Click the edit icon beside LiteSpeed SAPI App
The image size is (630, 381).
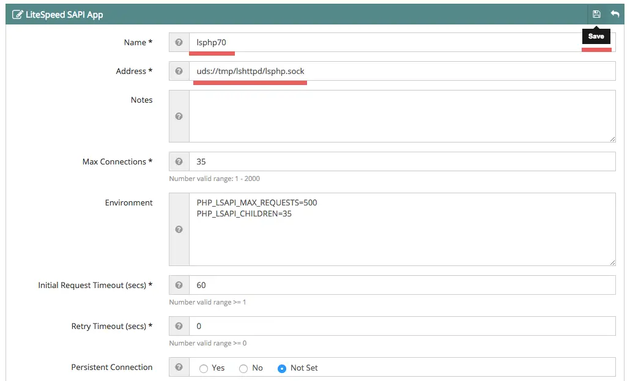coord(17,15)
